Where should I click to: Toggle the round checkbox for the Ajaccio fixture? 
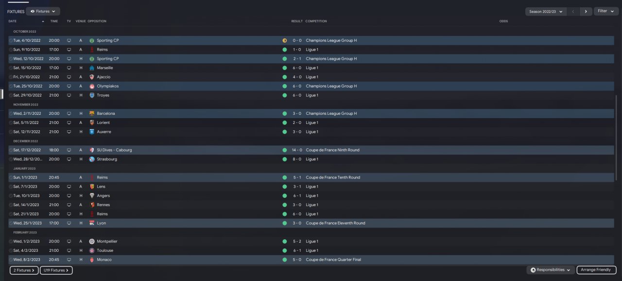click(x=11, y=77)
